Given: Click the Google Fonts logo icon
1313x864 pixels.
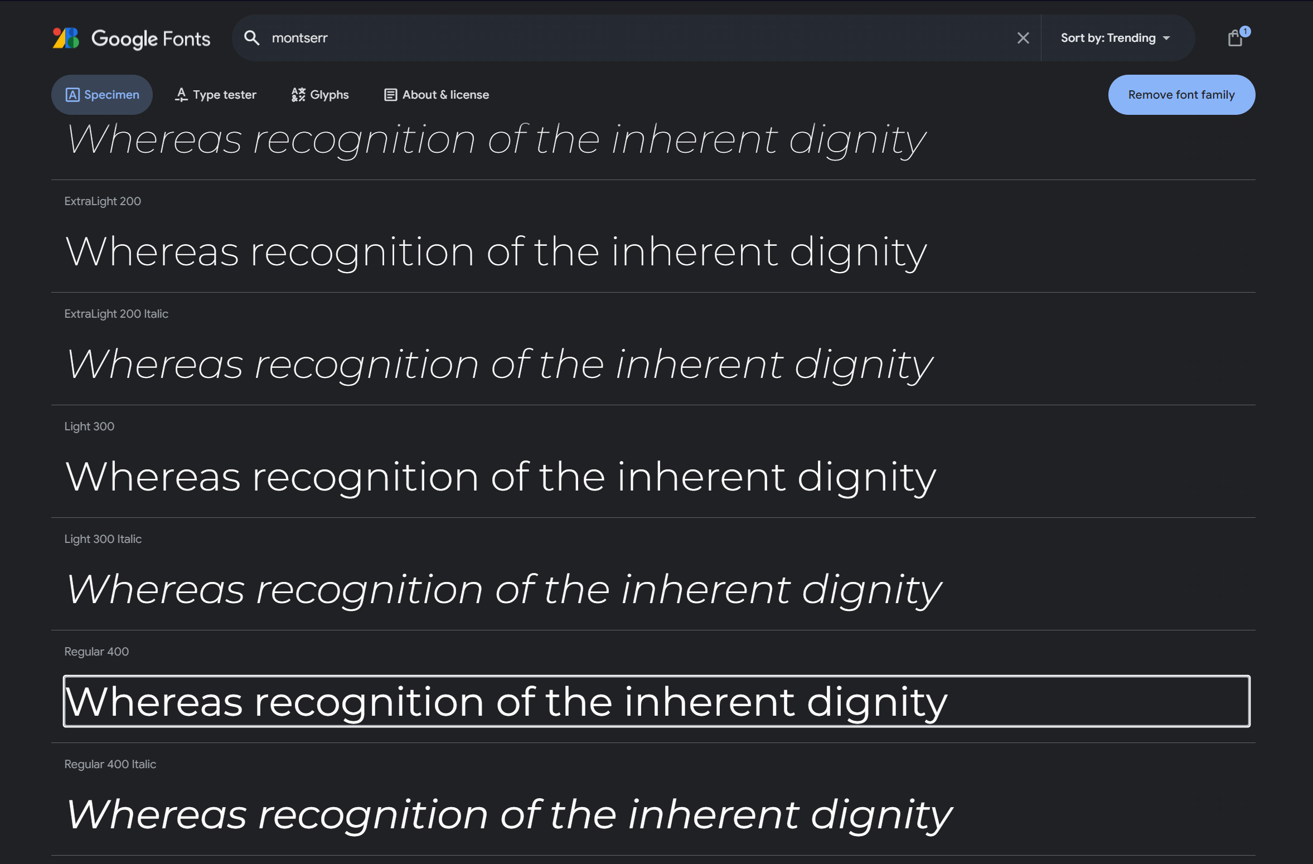Looking at the screenshot, I should point(66,37).
